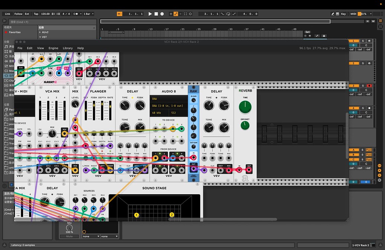The height and width of the screenshot is (250, 385).
Task: Open Library menu in VCV Rack
Action: [x=68, y=48]
